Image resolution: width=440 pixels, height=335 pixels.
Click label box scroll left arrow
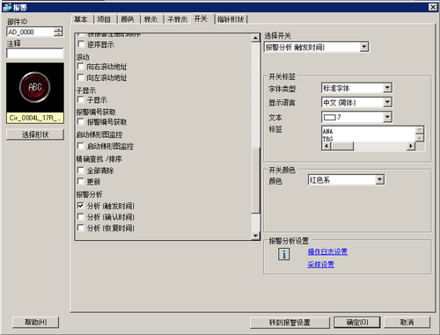[326, 146]
